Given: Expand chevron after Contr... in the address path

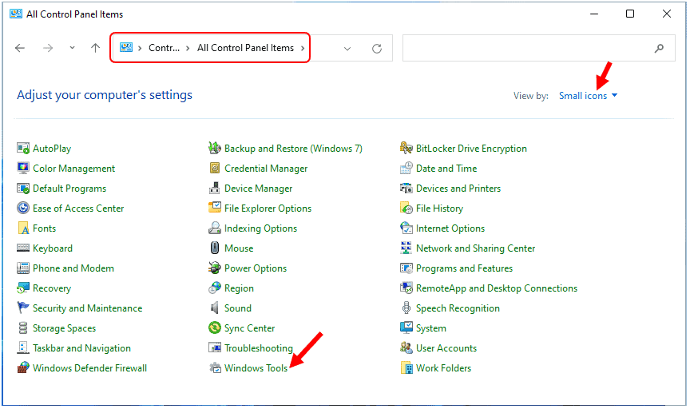Looking at the screenshot, I should point(188,48).
